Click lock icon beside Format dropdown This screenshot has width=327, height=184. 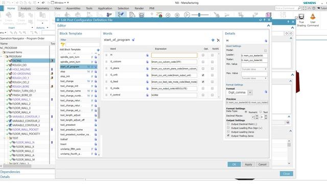click(266, 92)
